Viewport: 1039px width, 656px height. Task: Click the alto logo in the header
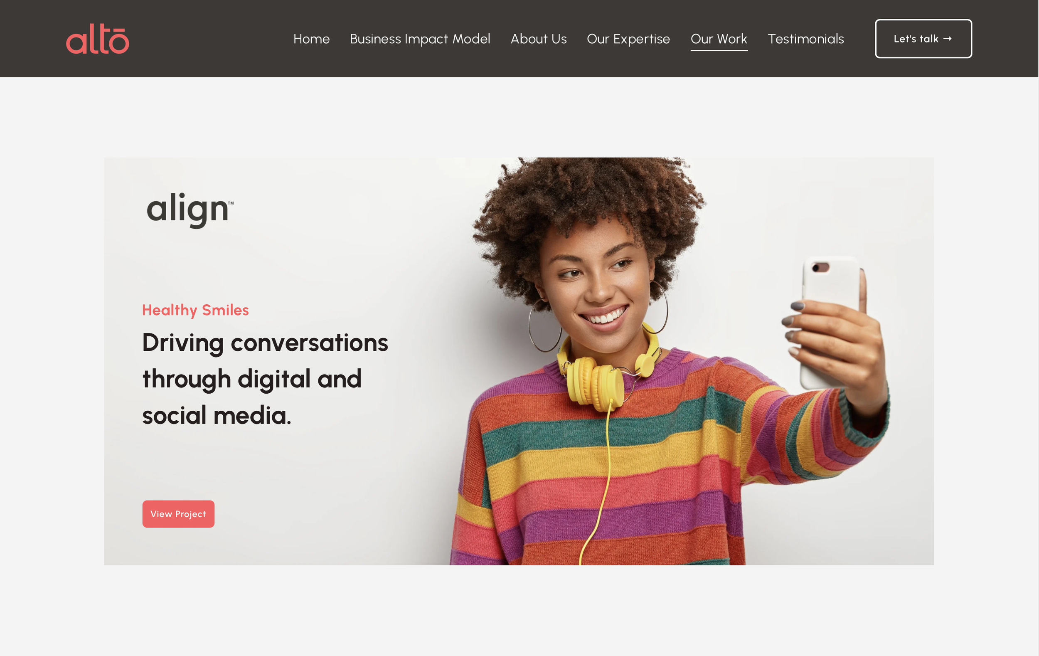[98, 39]
